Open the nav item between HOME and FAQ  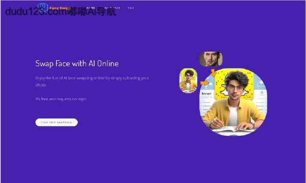point(112,8)
